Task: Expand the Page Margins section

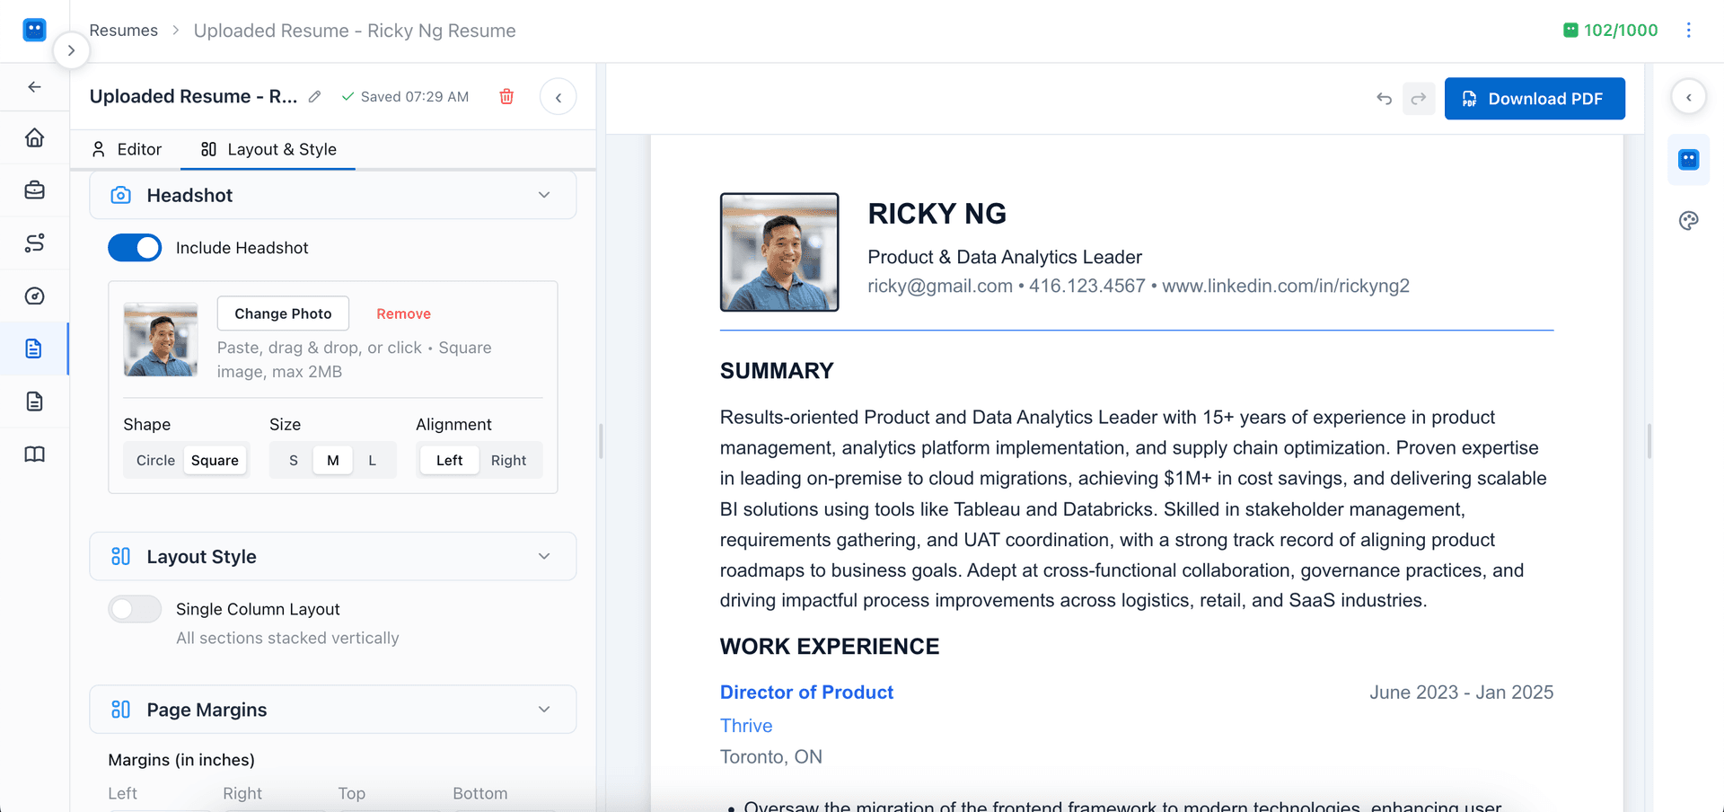Action: point(544,709)
